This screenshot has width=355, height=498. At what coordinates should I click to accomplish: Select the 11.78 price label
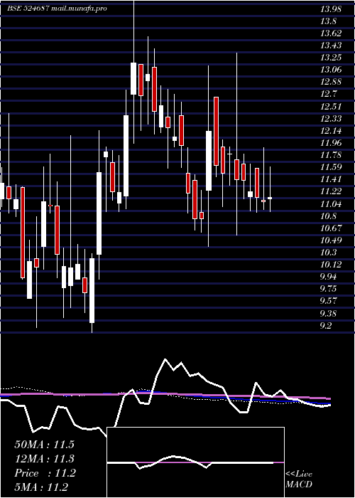click(331, 154)
